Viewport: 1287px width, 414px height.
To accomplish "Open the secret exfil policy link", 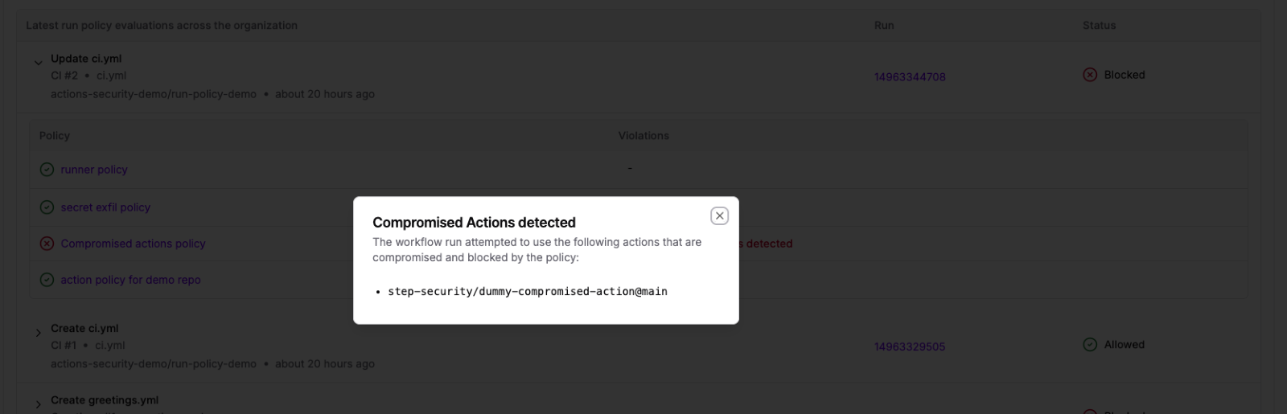I will pyautogui.click(x=105, y=207).
